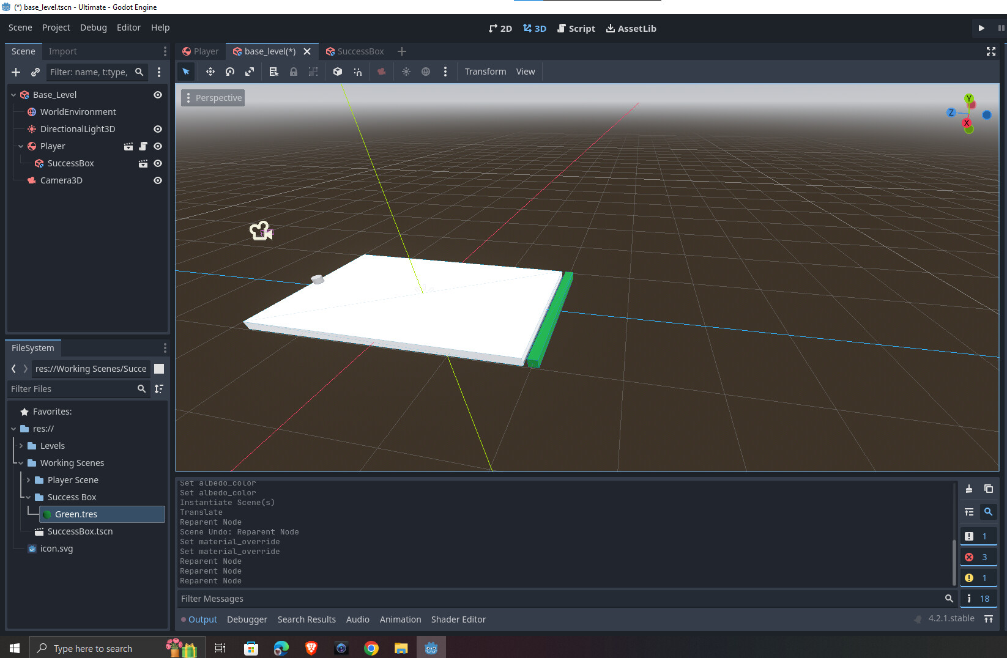Hide the SuccessBox node
This screenshot has width=1007, height=658.
click(158, 163)
